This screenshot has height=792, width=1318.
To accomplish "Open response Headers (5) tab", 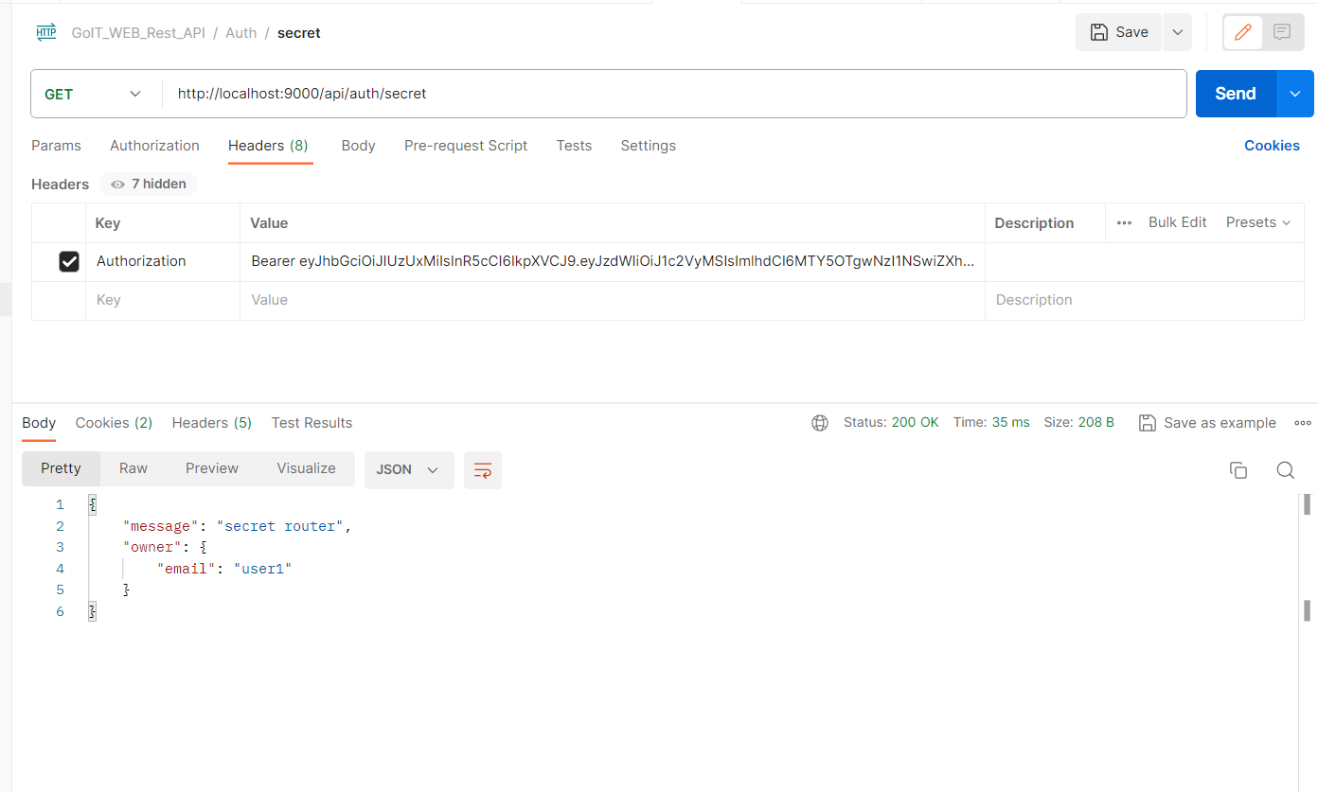I will point(211,423).
